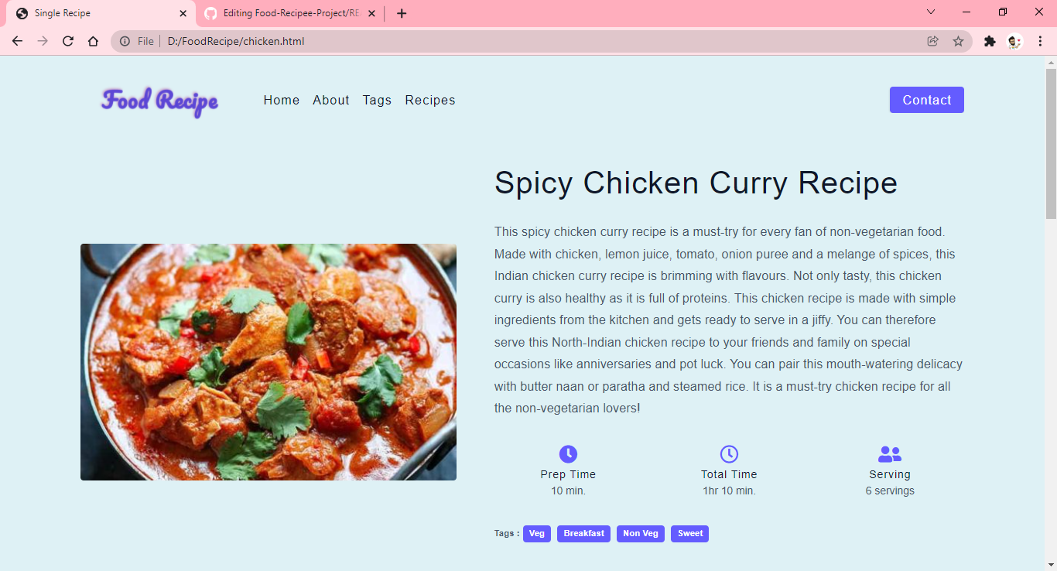Click the Chrome profile avatar icon
The height and width of the screenshot is (571, 1057).
(x=1014, y=41)
